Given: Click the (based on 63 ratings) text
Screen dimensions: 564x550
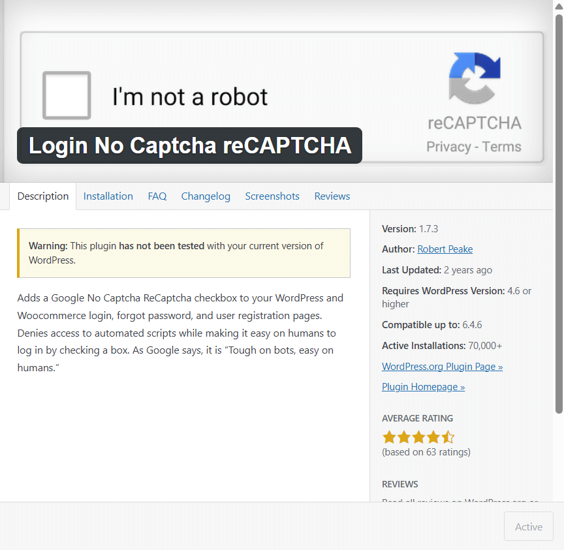Looking at the screenshot, I should [x=426, y=452].
